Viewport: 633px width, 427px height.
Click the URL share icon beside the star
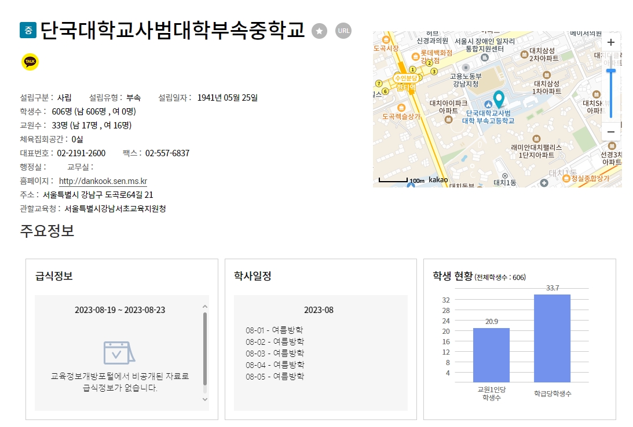[343, 31]
